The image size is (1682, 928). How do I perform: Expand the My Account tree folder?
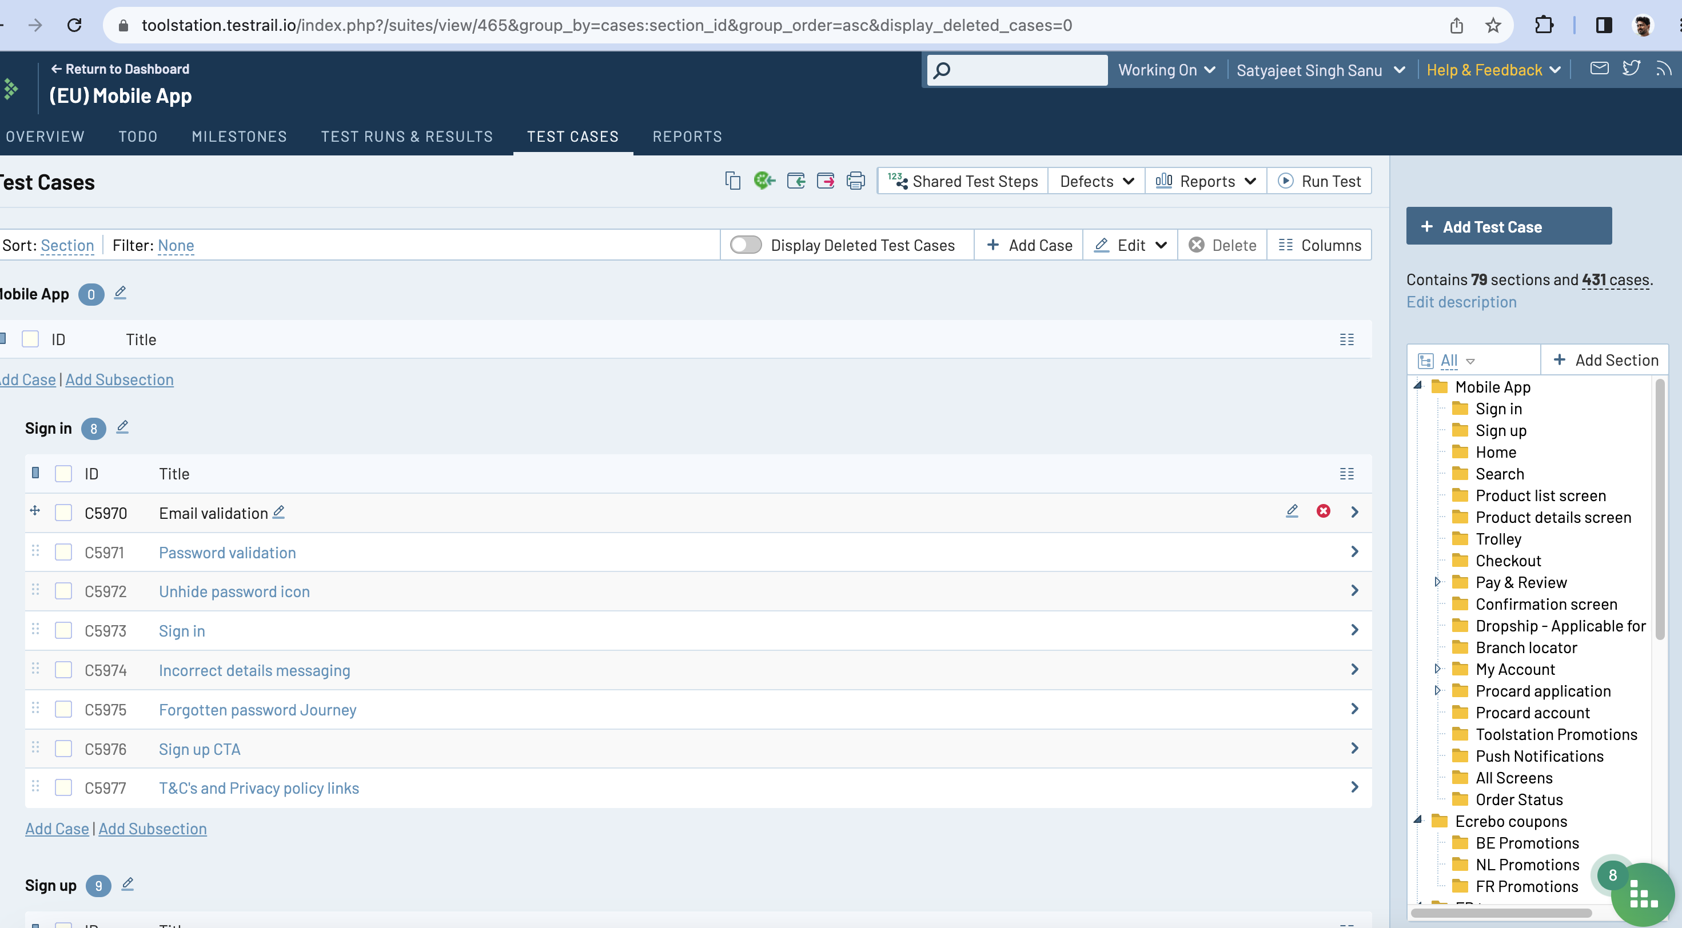pos(1437,669)
